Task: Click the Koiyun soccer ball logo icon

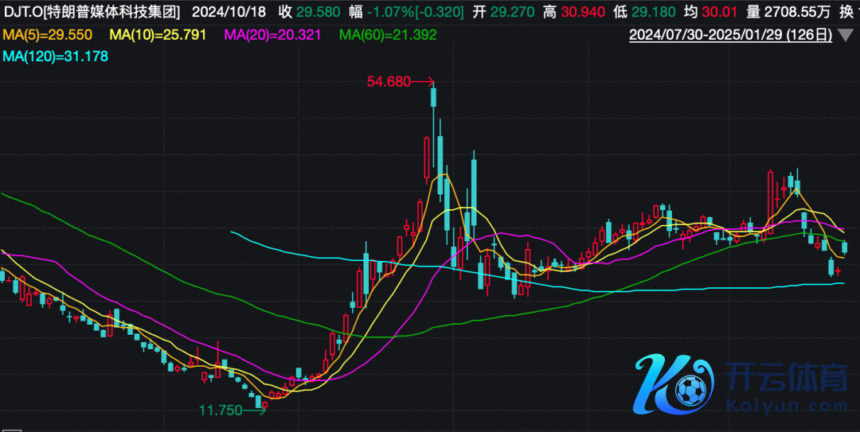Action: click(688, 388)
